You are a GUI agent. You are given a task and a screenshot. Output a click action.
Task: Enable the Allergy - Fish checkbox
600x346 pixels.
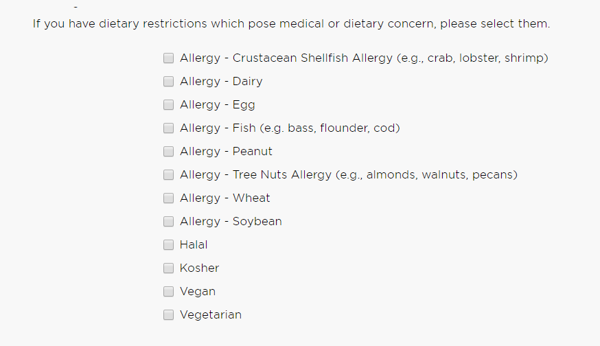(x=168, y=128)
